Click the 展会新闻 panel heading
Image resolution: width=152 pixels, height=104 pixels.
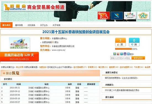click(x=109, y=97)
